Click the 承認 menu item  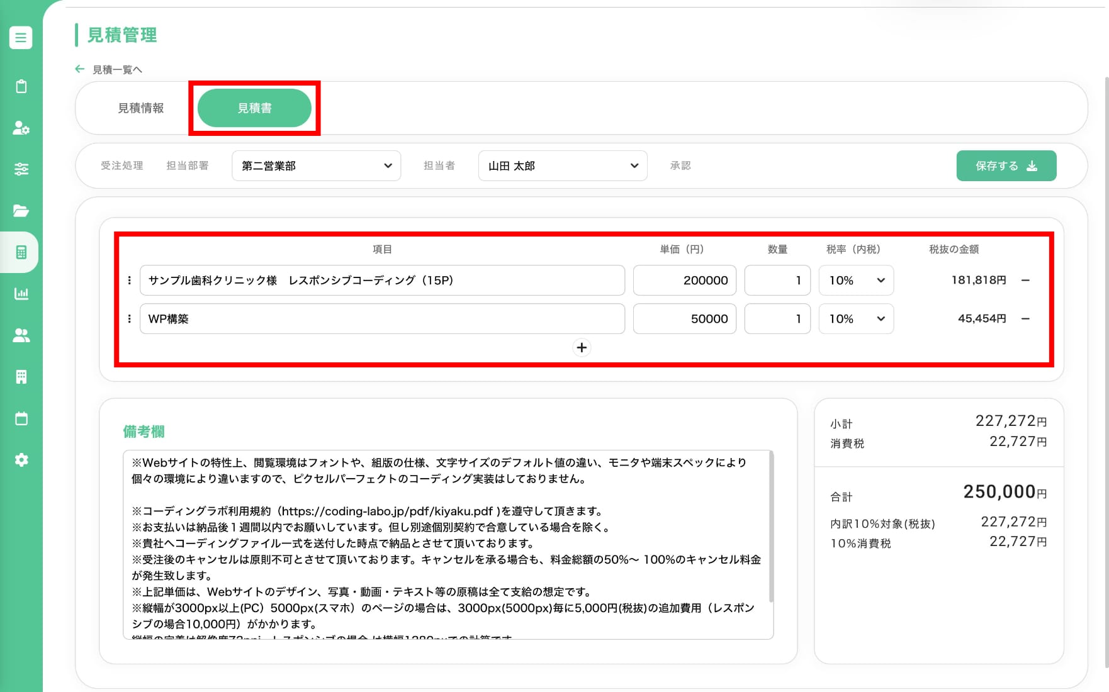point(680,166)
